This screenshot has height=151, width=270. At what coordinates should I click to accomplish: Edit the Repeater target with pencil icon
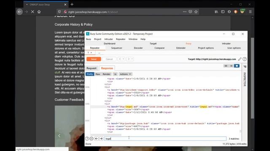240,59
